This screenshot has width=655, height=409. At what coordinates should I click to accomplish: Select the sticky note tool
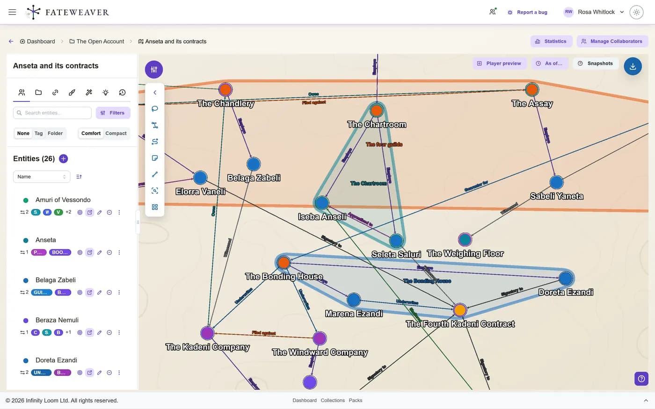155,158
